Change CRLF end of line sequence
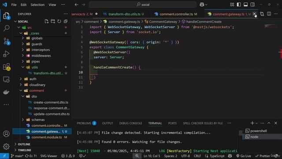 [x=197, y=156]
